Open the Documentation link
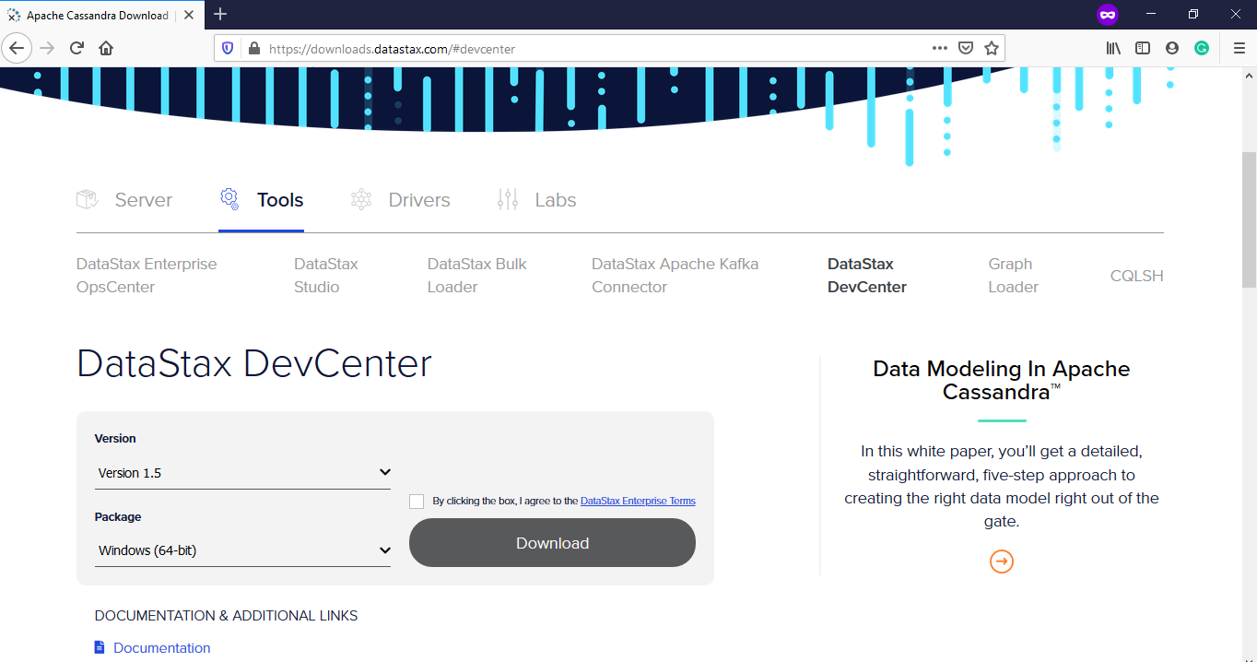Screen dimensions: 1257x662 pos(162,648)
